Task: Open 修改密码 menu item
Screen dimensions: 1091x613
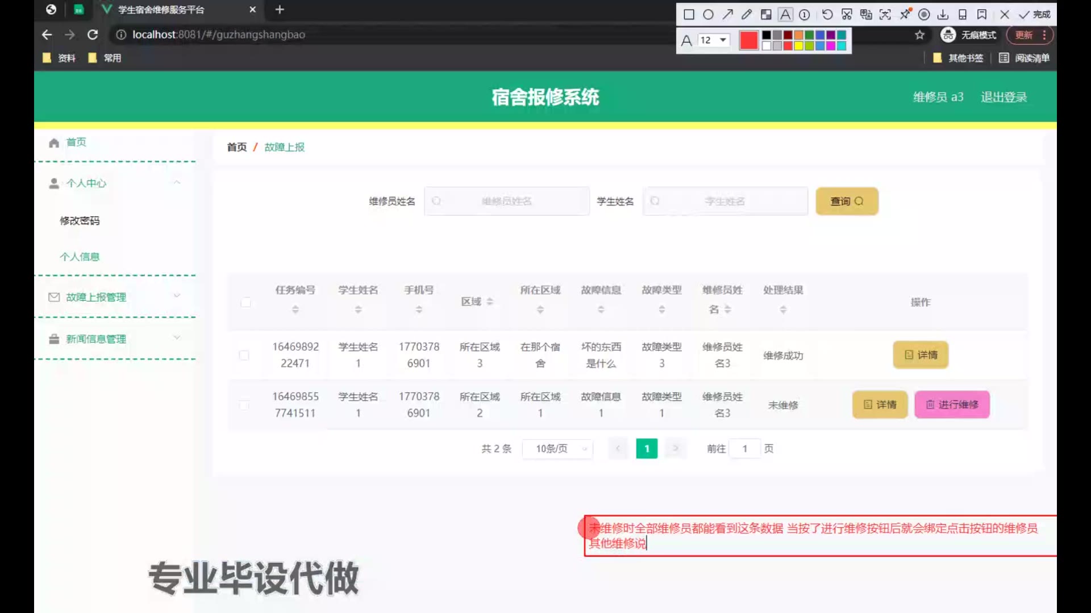Action: click(80, 221)
